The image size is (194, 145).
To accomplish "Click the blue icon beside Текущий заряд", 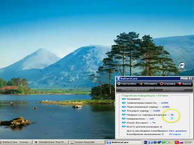I will point(124,111).
